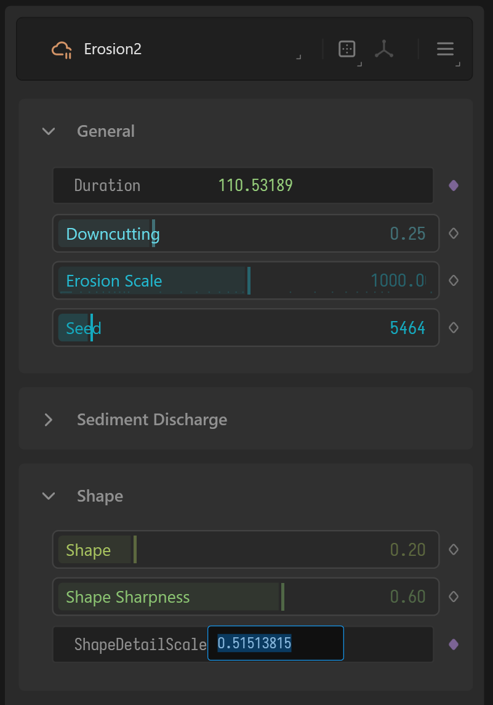Image resolution: width=493 pixels, height=705 pixels.
Task: Open the hamburger menu in the header
Action: click(445, 49)
